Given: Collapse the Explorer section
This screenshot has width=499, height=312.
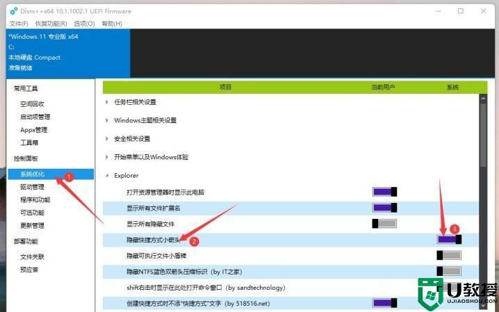Looking at the screenshot, I should point(107,176).
